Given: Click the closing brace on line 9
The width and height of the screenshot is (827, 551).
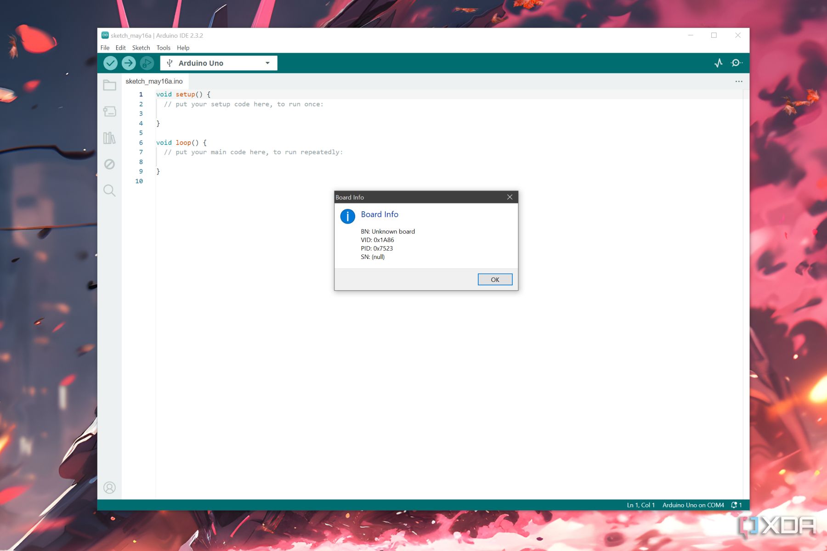Looking at the screenshot, I should pyautogui.click(x=158, y=171).
